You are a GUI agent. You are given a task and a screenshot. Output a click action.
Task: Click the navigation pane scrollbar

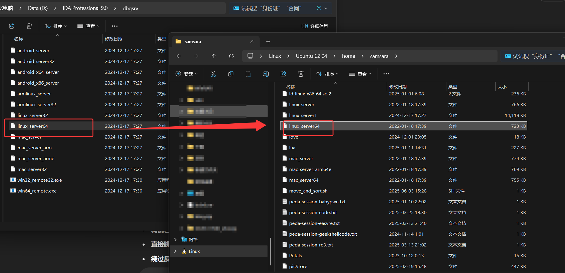(x=271, y=251)
